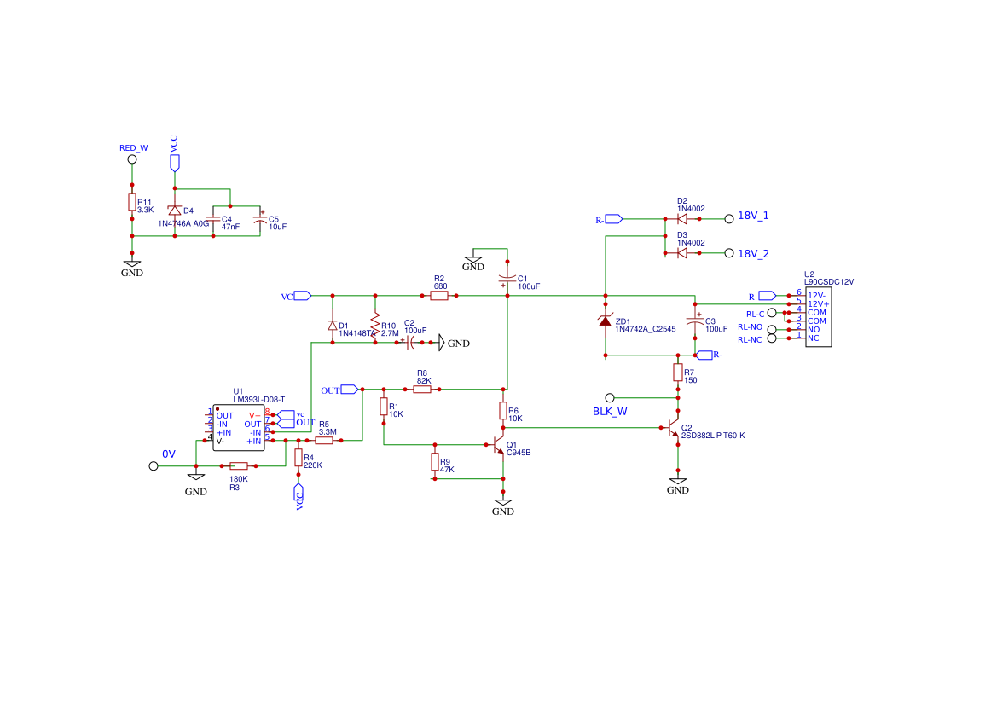Select the R8 82K resistor symbol
The width and height of the screenshot is (997, 705).
422,389
